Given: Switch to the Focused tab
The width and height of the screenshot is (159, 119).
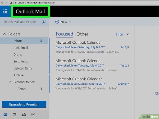Looking at the screenshot, I should click(x=65, y=34).
